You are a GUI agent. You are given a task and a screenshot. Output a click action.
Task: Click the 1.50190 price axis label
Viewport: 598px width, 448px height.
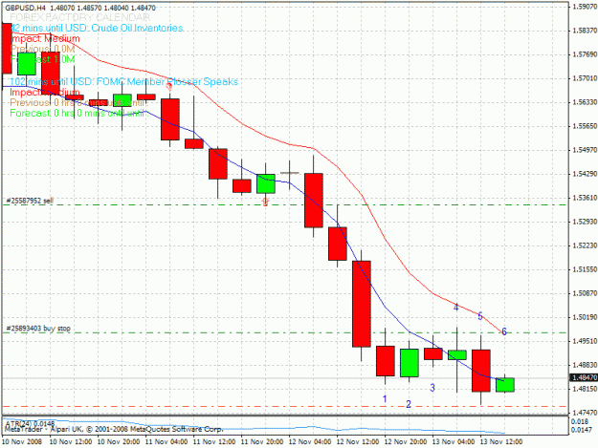(x=585, y=317)
